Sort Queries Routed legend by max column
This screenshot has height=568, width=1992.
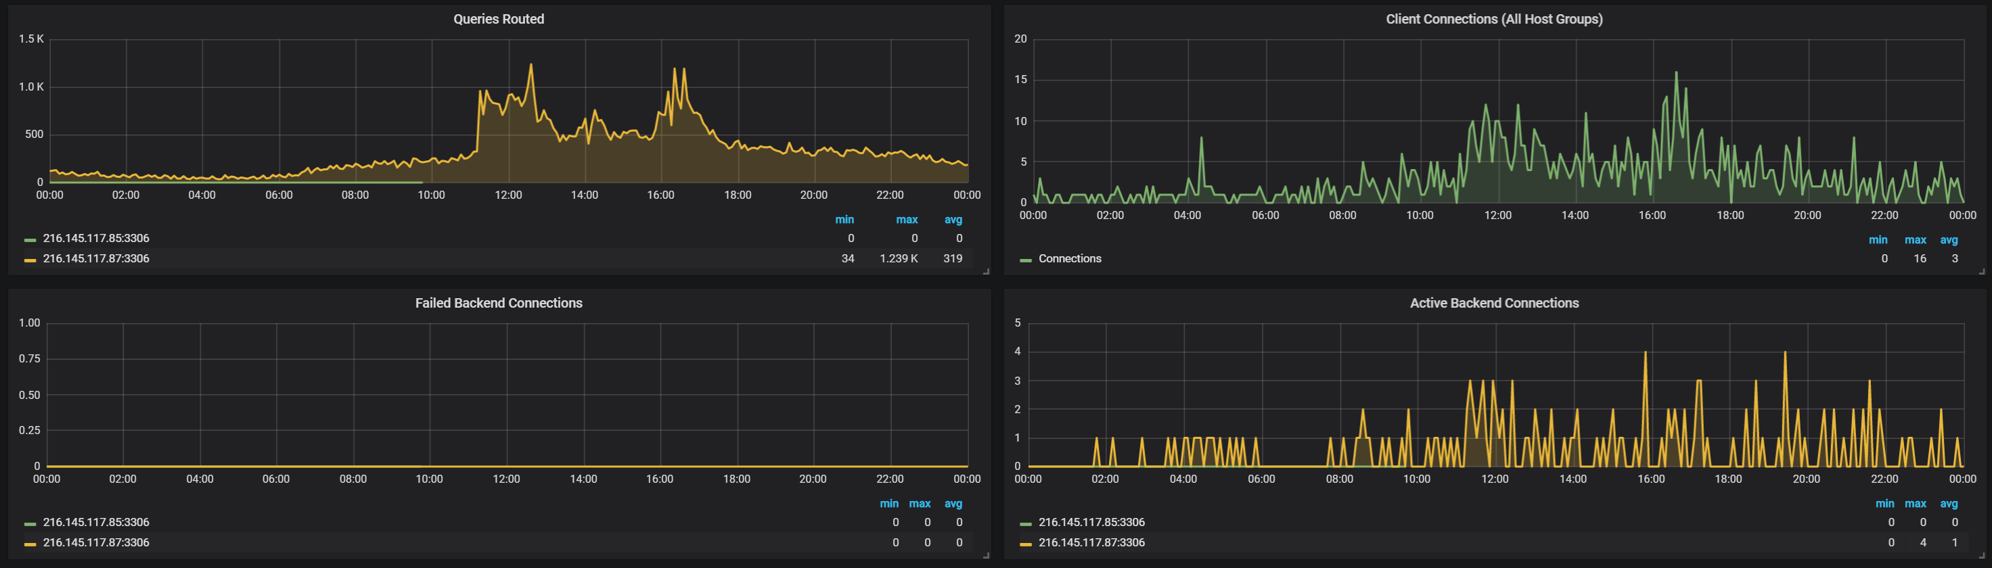[906, 220]
